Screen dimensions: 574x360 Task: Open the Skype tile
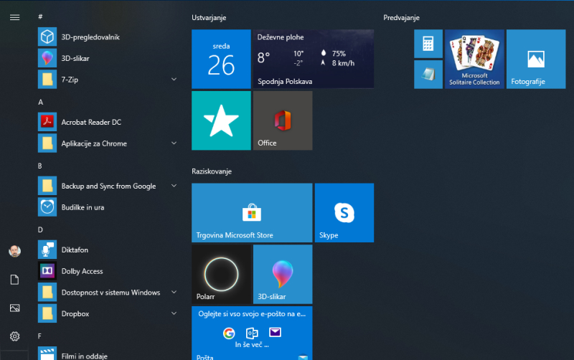[x=344, y=213]
